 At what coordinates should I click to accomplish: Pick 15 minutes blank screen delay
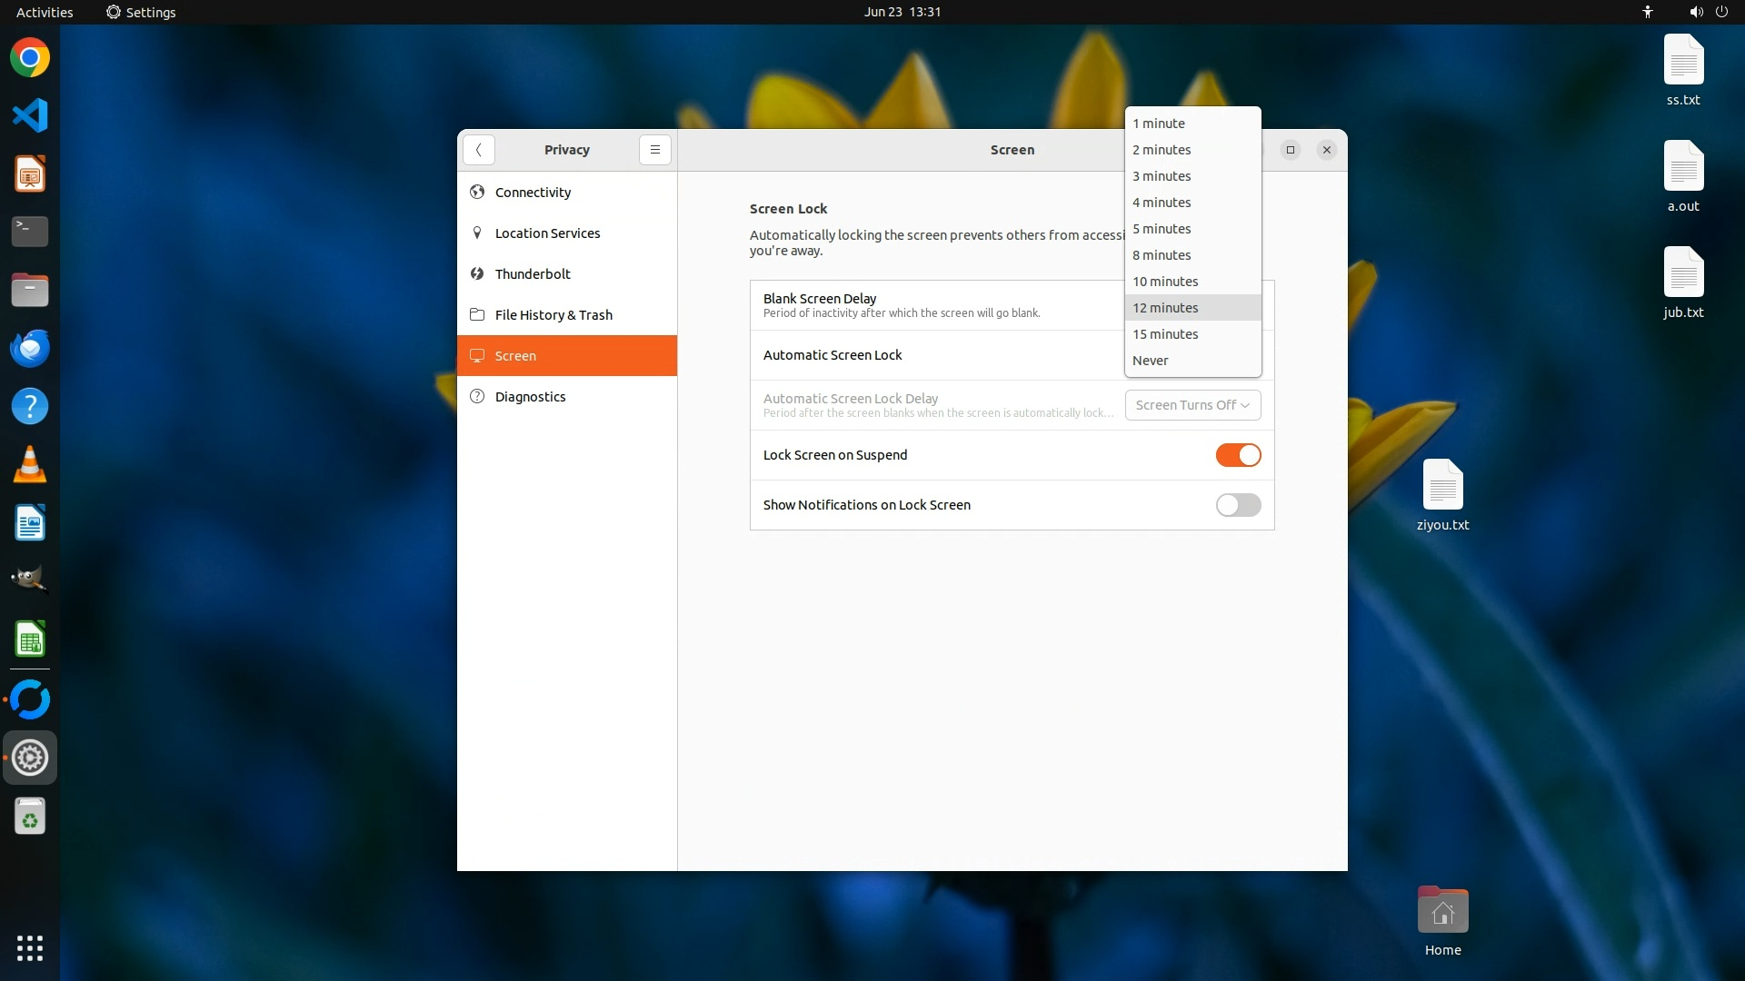tap(1165, 334)
